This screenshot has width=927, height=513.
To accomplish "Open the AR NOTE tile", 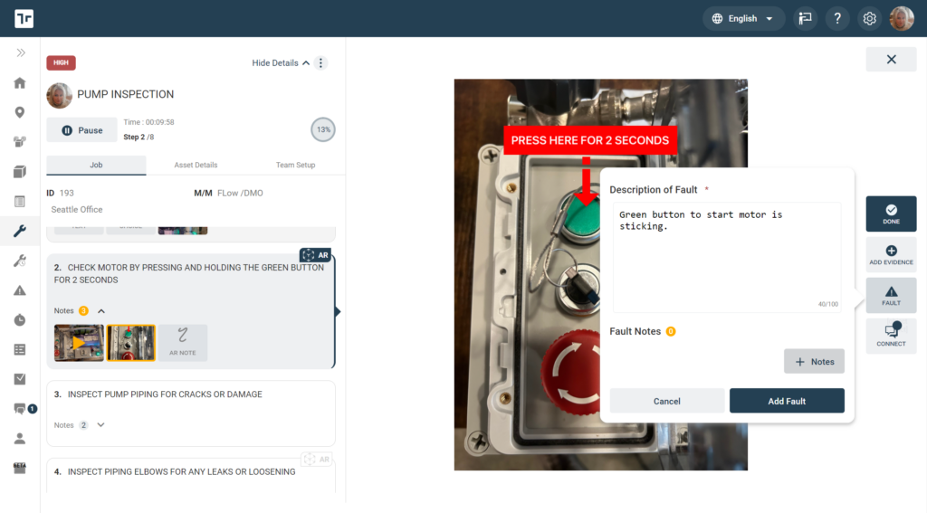I will tap(183, 343).
